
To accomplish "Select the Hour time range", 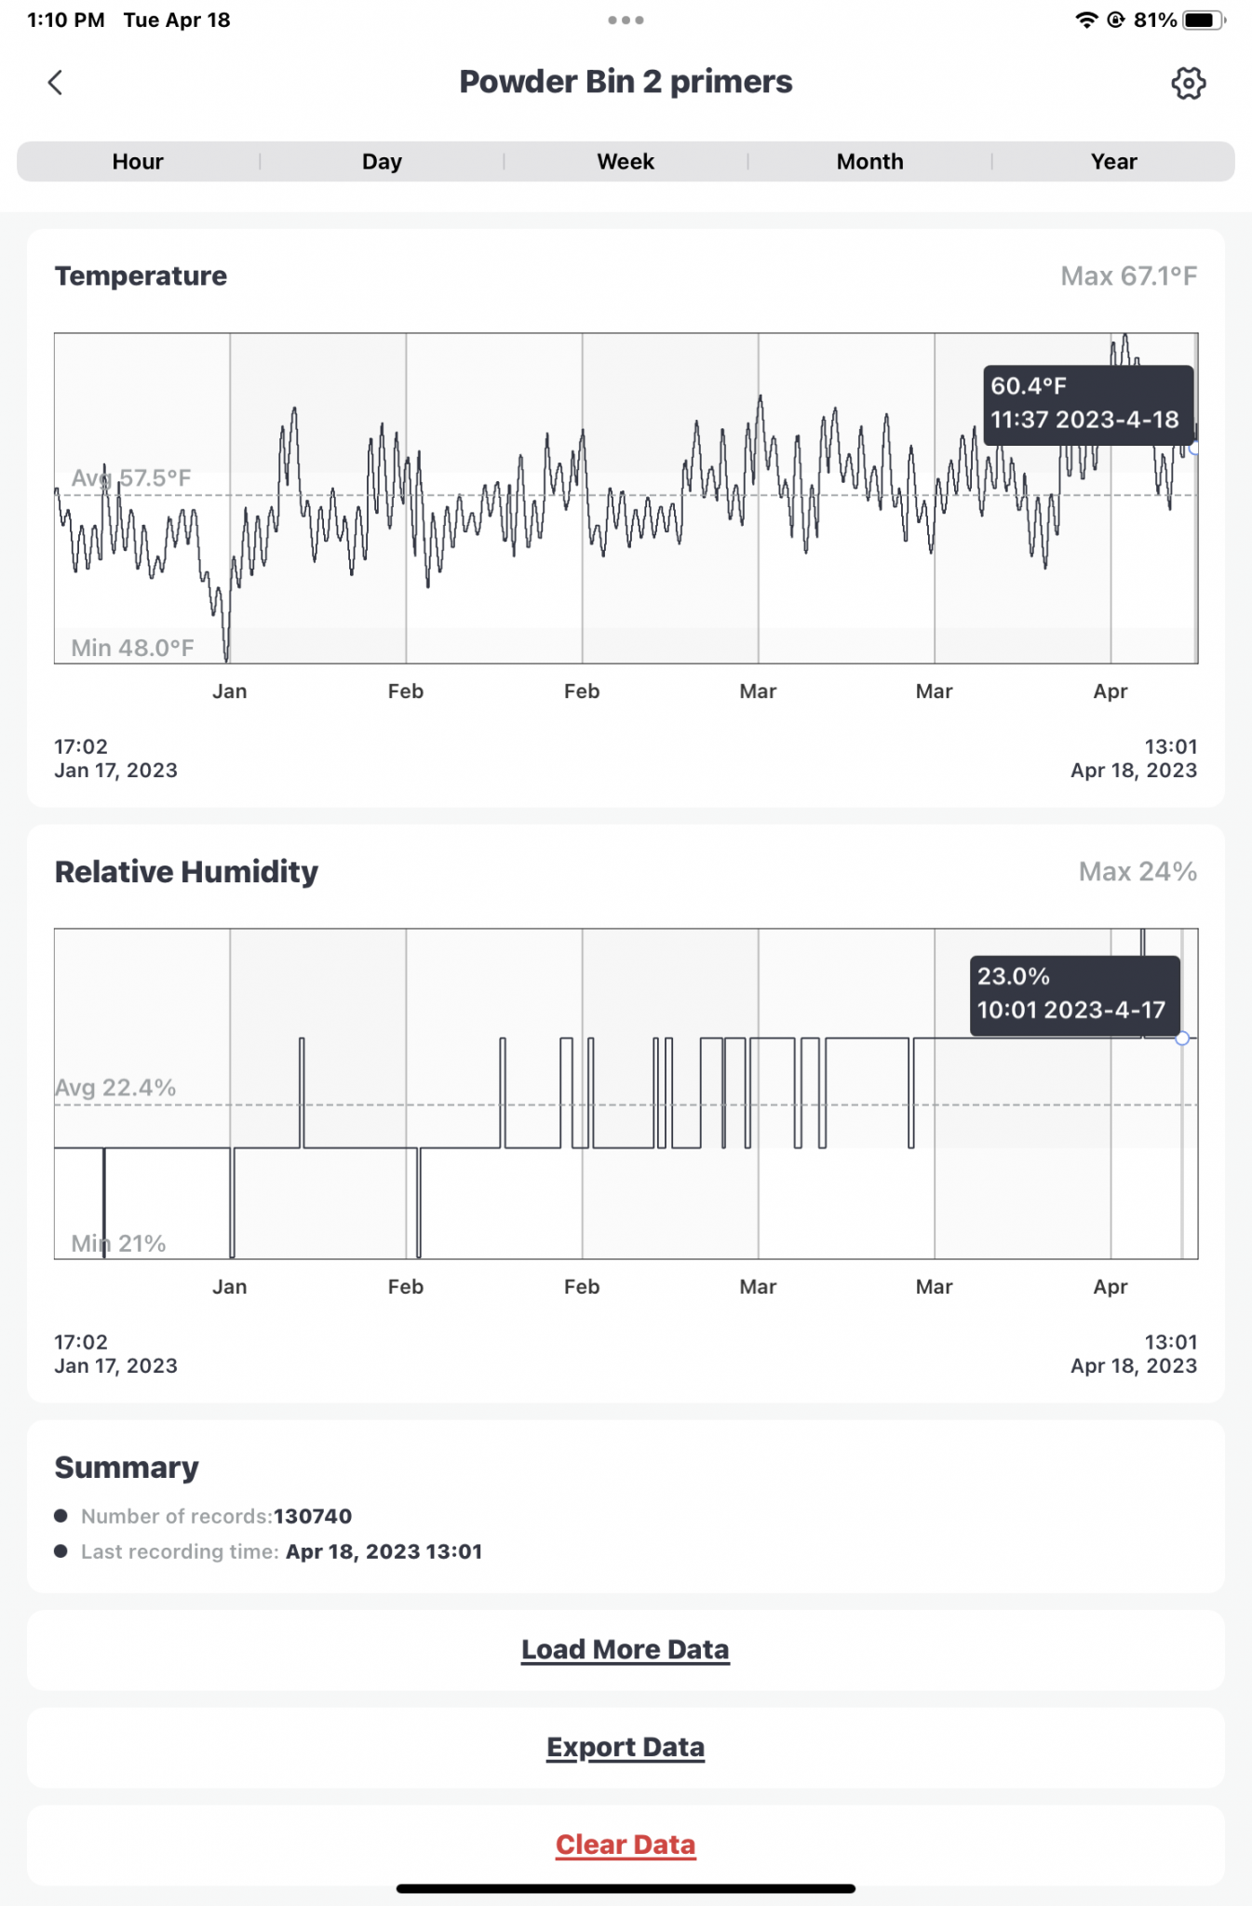I will (138, 161).
